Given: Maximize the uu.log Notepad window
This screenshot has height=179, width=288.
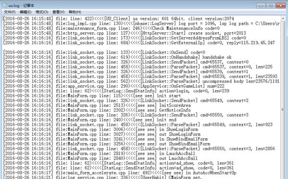Looking at the screenshot, I should click(271, 5).
